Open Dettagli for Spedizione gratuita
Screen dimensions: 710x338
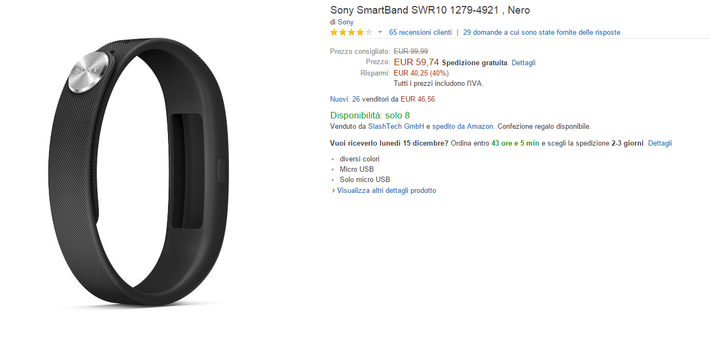(x=523, y=62)
